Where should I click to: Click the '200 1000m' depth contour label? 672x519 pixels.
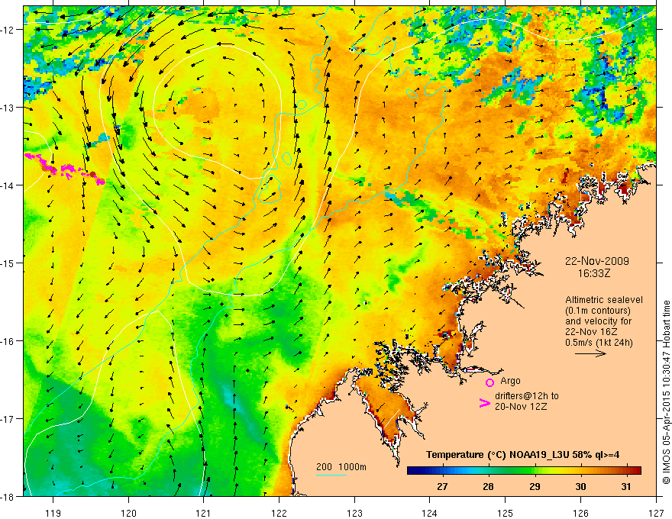coord(341,467)
